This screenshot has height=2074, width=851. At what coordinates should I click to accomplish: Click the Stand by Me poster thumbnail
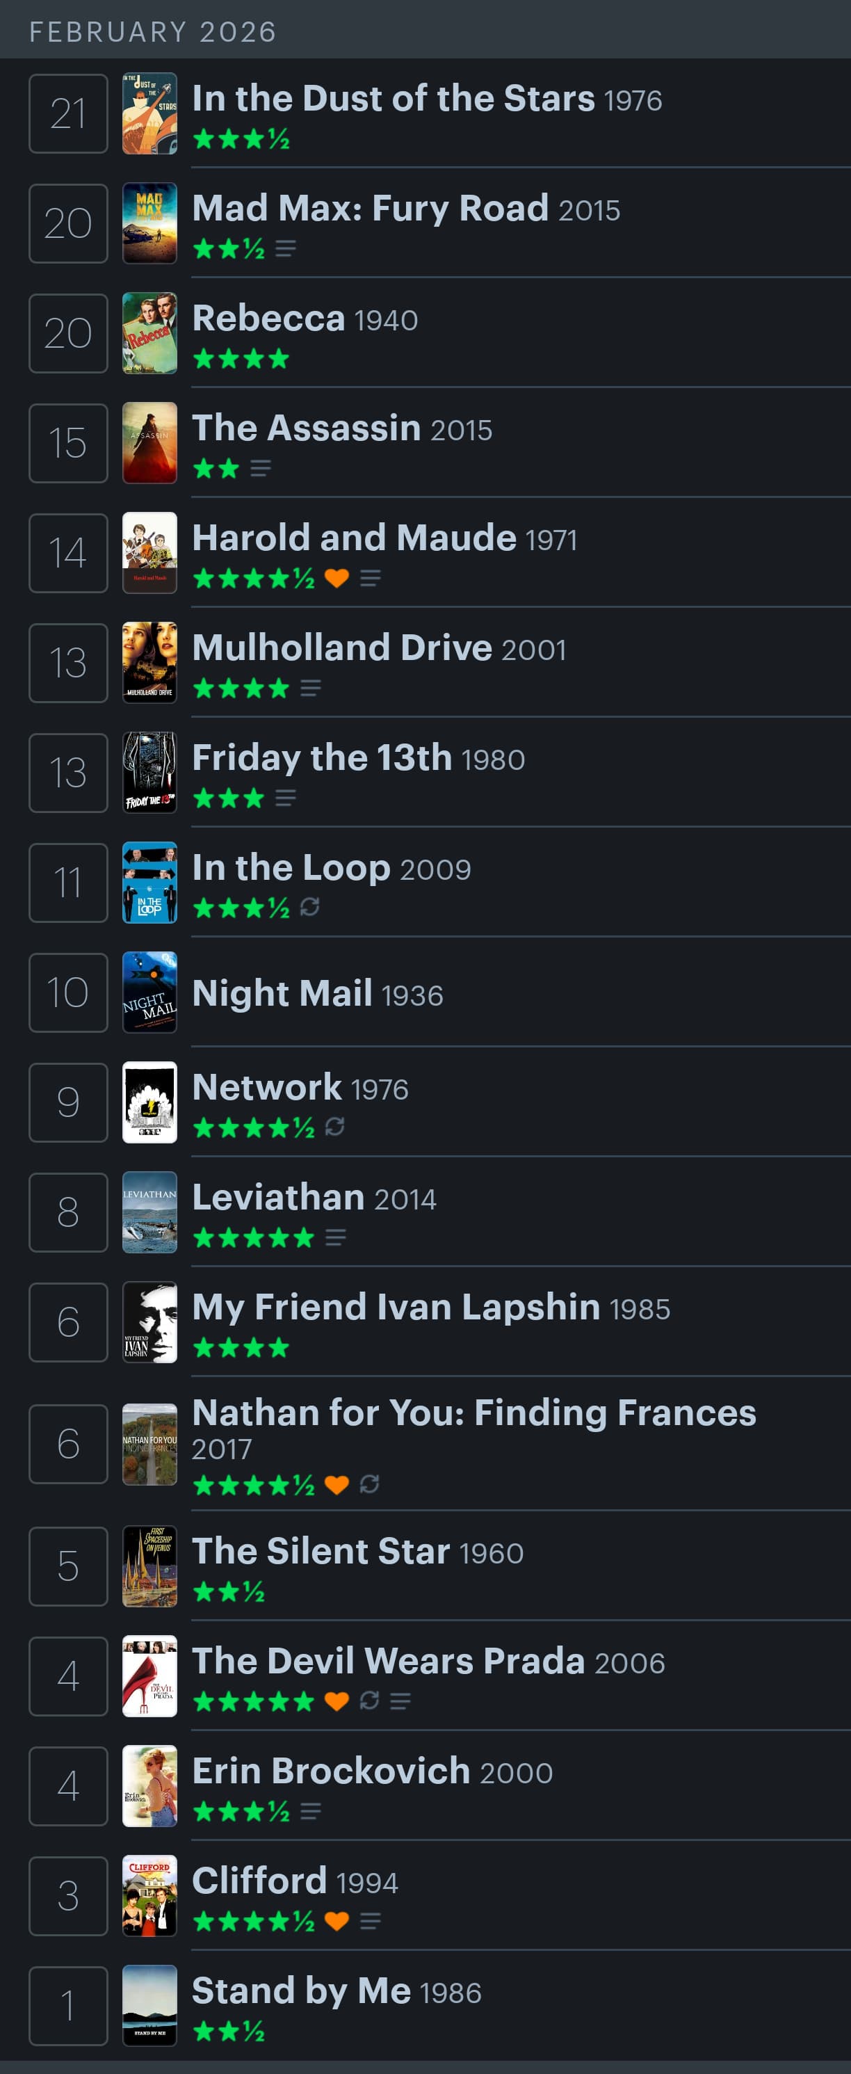coord(149,2004)
